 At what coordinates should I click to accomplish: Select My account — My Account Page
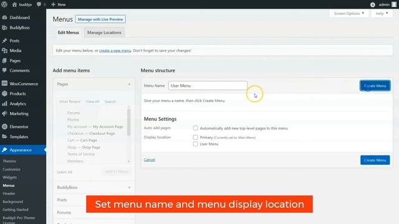point(95,126)
